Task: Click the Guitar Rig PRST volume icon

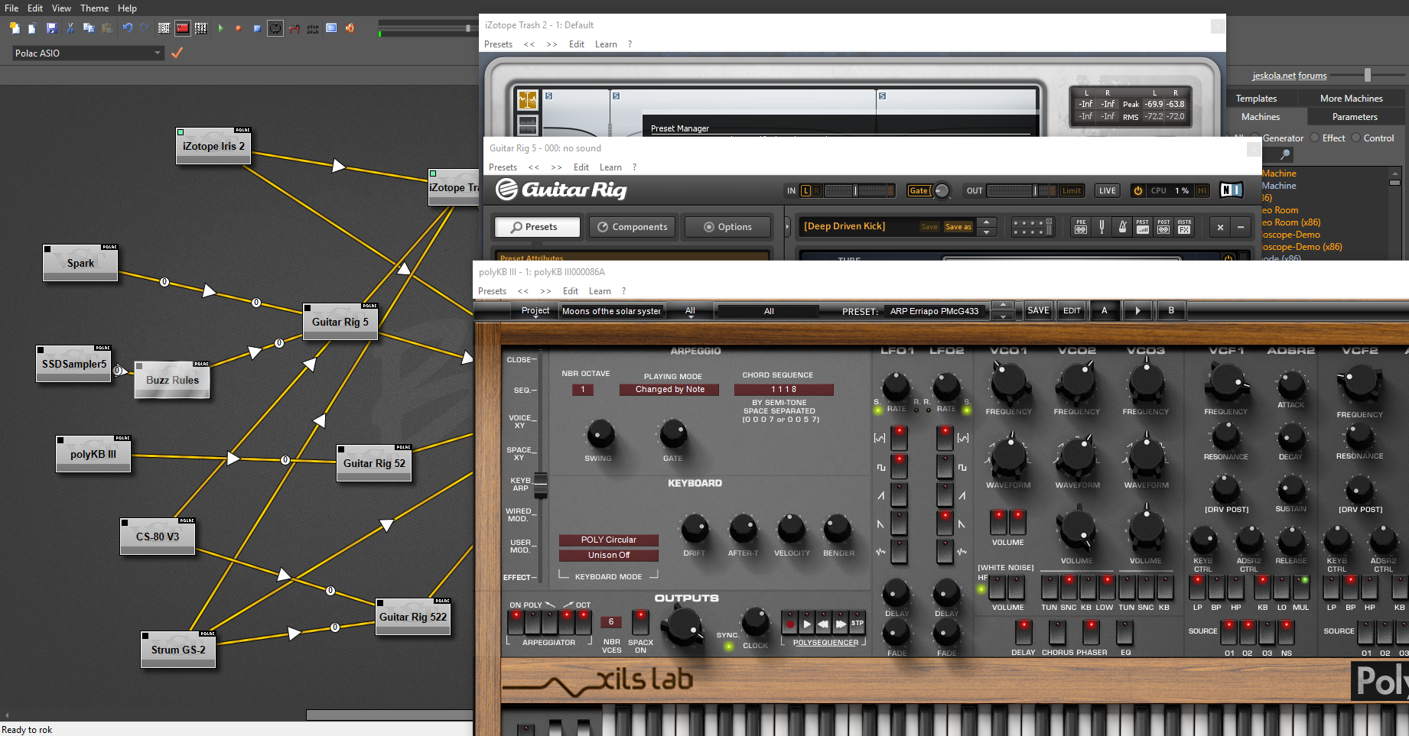Action: point(1142,227)
